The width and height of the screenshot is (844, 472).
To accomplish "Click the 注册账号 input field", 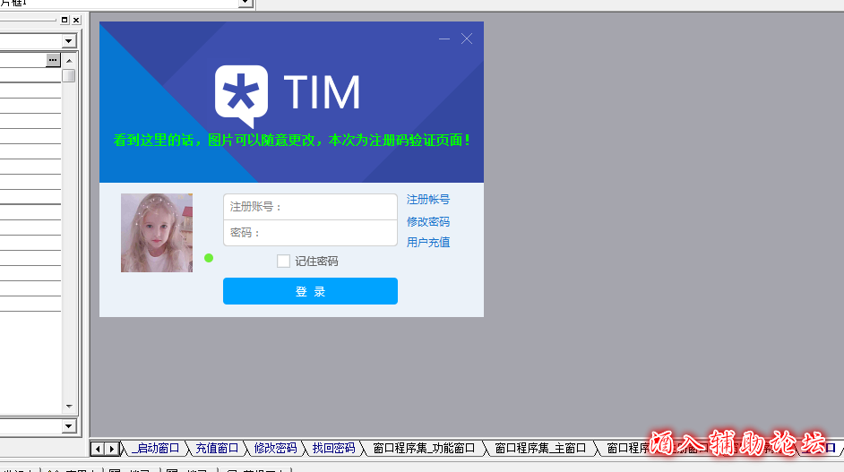I will (x=311, y=207).
